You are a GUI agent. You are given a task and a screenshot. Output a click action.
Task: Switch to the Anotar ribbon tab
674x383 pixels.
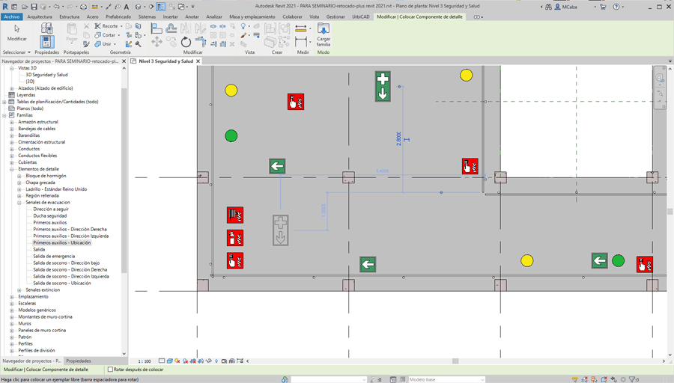(x=192, y=16)
